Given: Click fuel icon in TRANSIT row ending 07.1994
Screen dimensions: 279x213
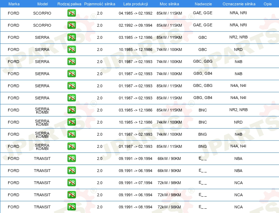Looking at the screenshot, I should [71, 183].
